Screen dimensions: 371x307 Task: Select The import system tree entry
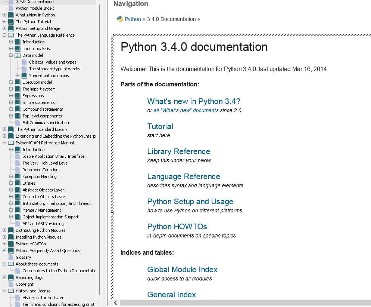coord(39,89)
